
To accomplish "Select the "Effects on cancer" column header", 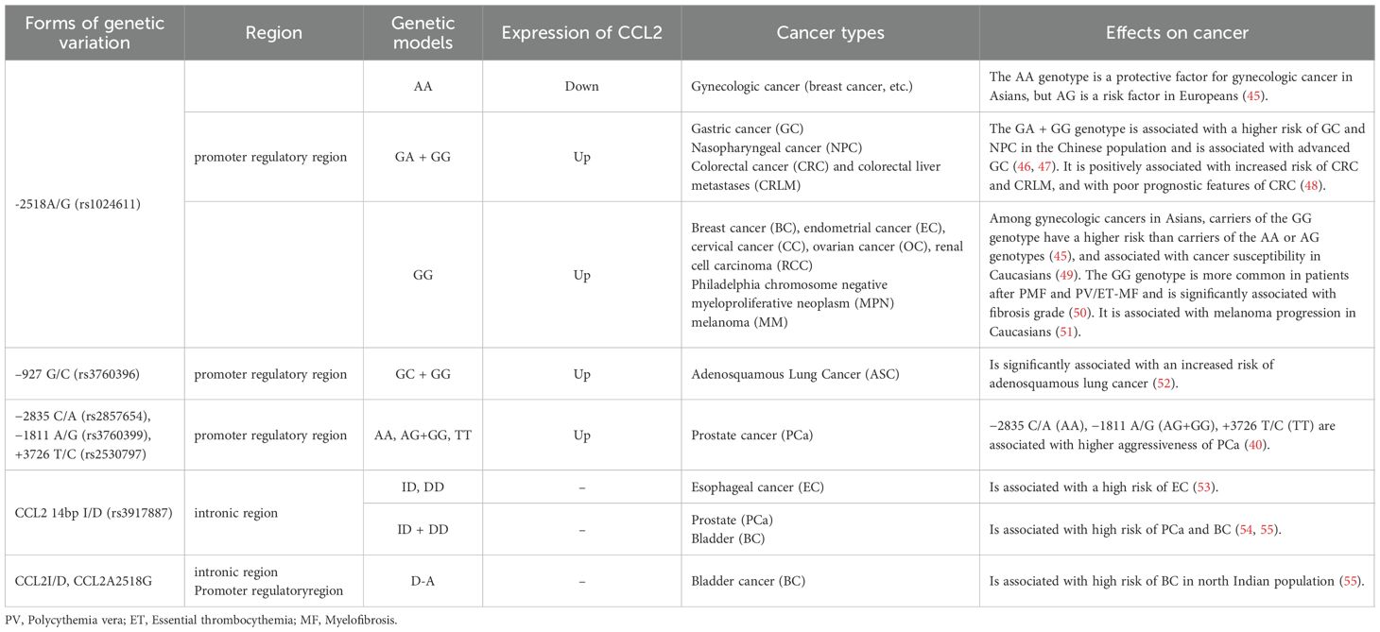I will click(x=1177, y=32).
